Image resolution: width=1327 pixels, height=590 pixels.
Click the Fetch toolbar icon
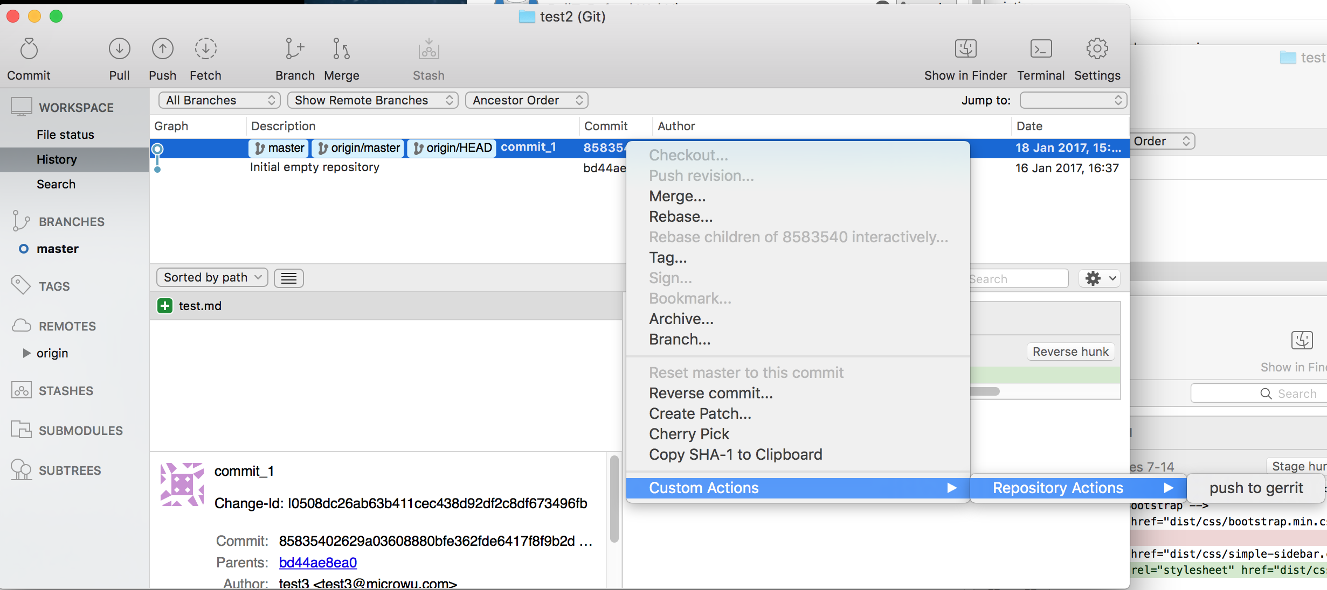205,50
